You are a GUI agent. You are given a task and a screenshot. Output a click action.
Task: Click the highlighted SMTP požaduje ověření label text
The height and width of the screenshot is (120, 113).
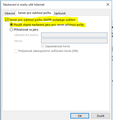coord(42,20)
